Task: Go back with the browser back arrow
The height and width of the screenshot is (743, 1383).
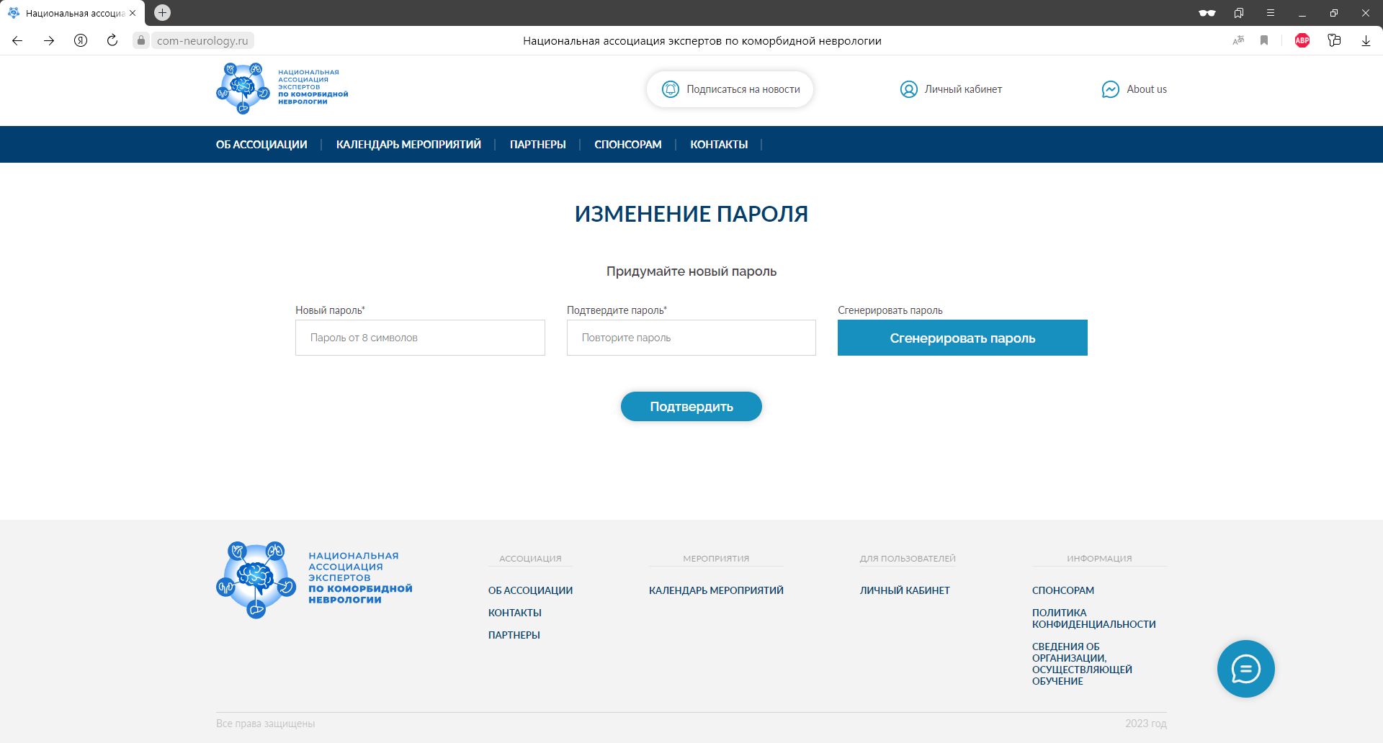Action: [17, 40]
